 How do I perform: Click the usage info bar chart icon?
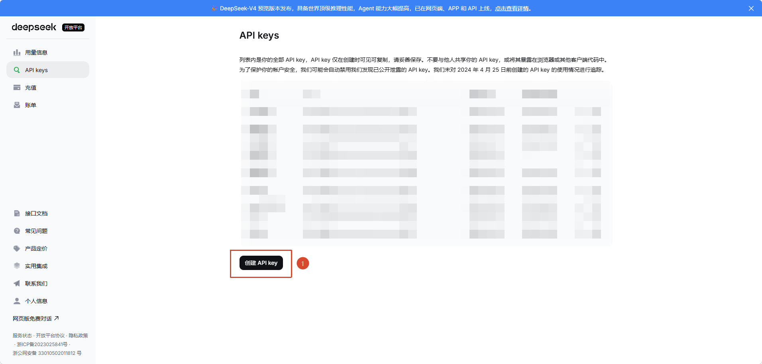pyautogui.click(x=17, y=53)
